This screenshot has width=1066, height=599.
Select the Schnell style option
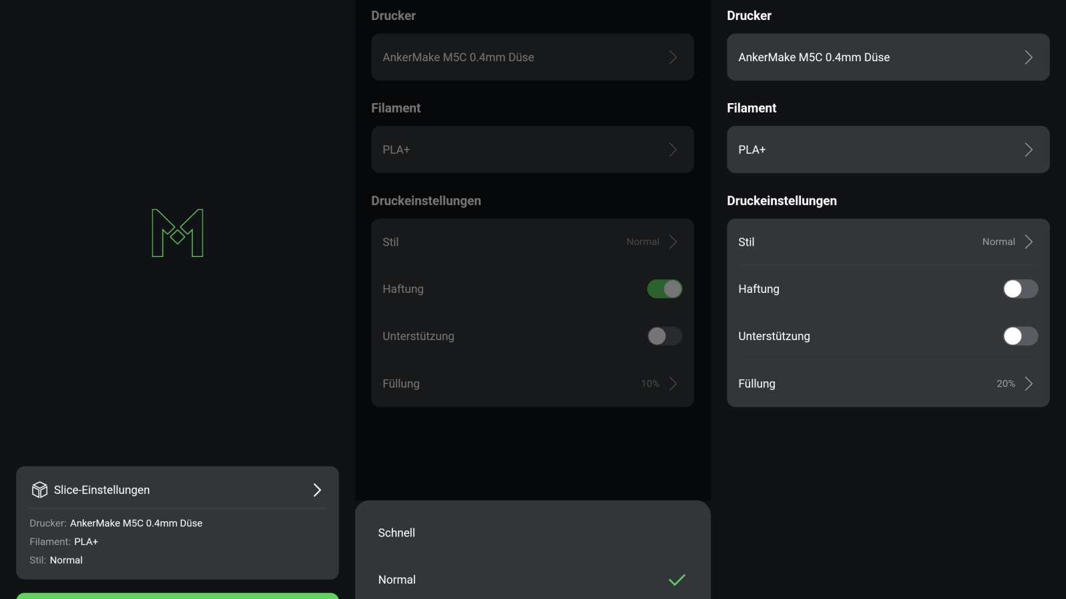[x=397, y=532]
